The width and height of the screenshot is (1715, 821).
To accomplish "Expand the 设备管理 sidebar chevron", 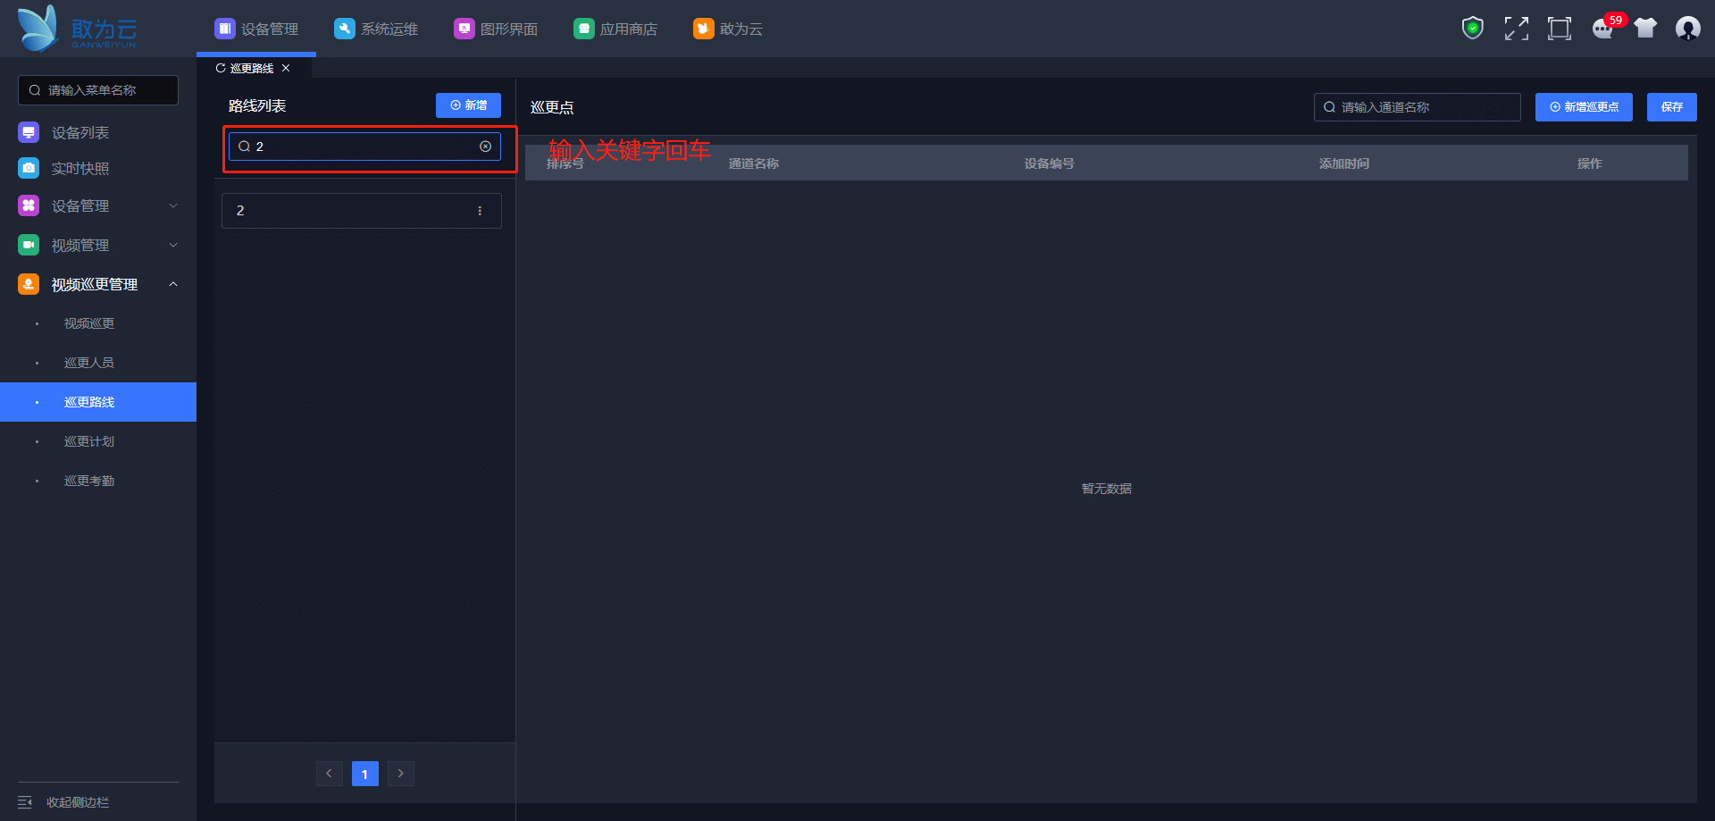I will 173,205.
